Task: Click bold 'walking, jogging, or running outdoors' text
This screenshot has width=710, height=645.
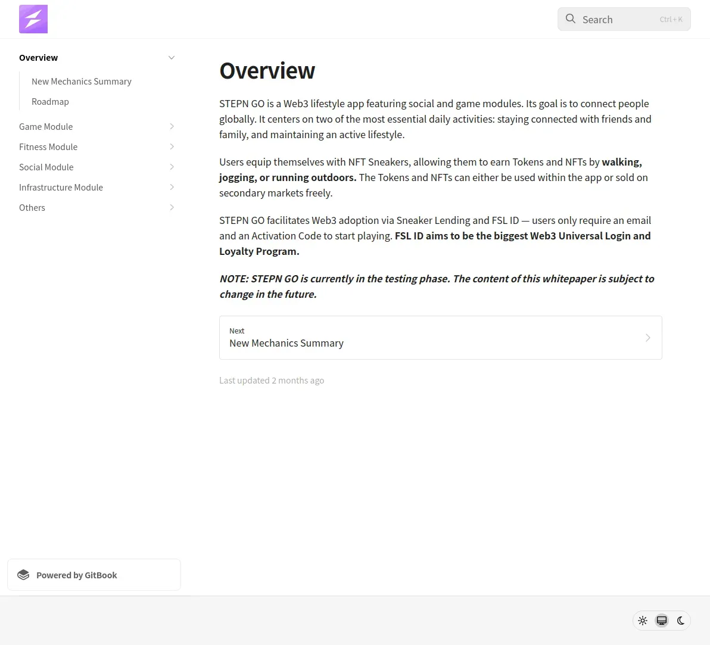Action: click(x=430, y=170)
